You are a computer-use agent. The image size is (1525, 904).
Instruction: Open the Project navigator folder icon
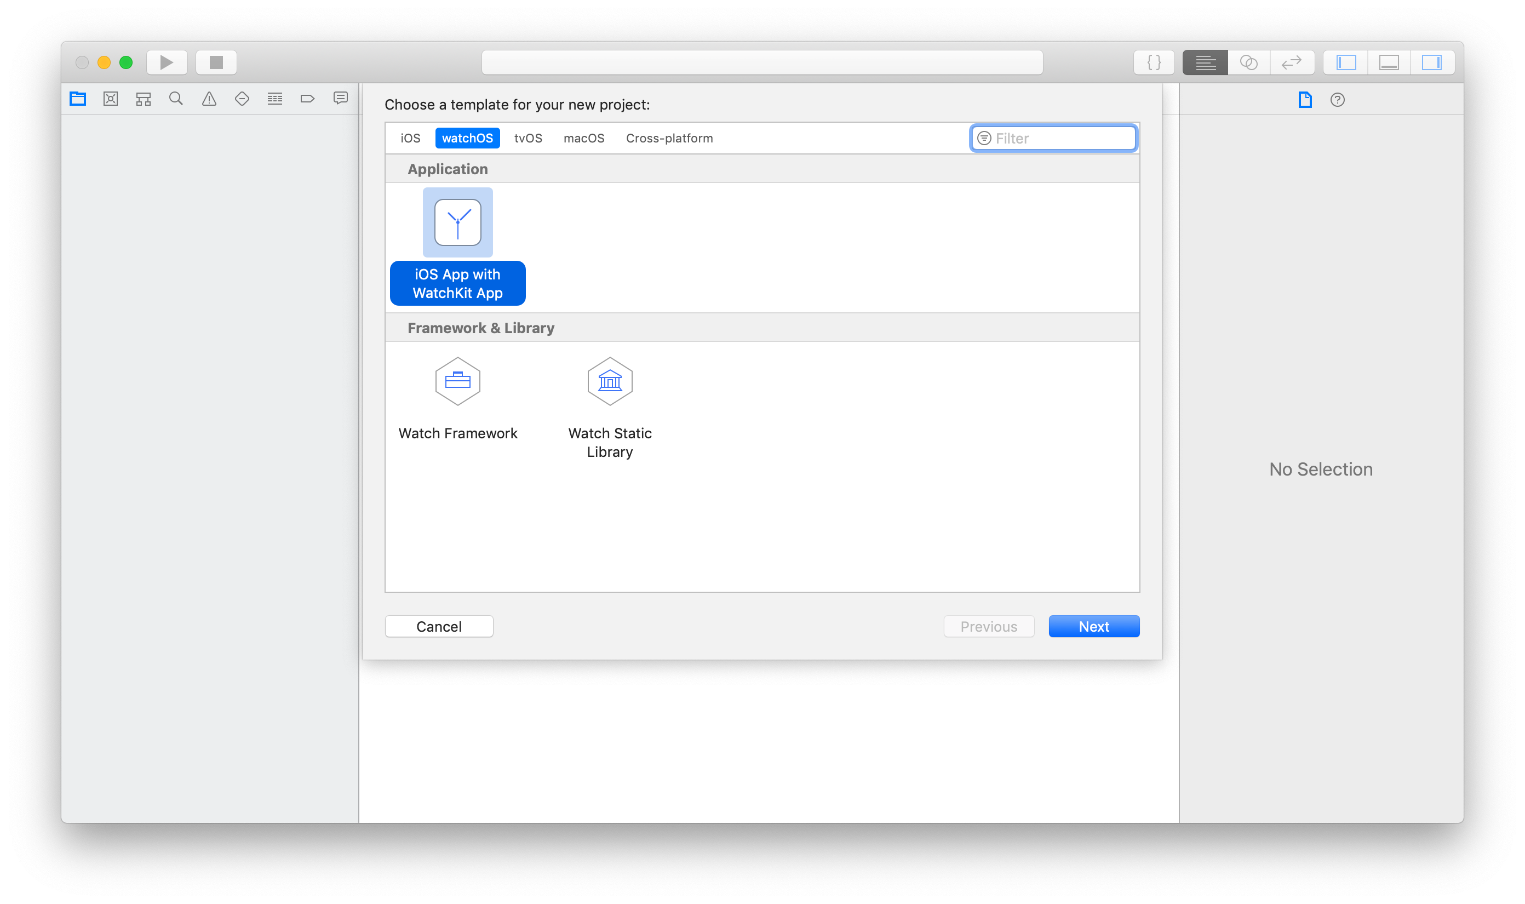click(x=78, y=99)
